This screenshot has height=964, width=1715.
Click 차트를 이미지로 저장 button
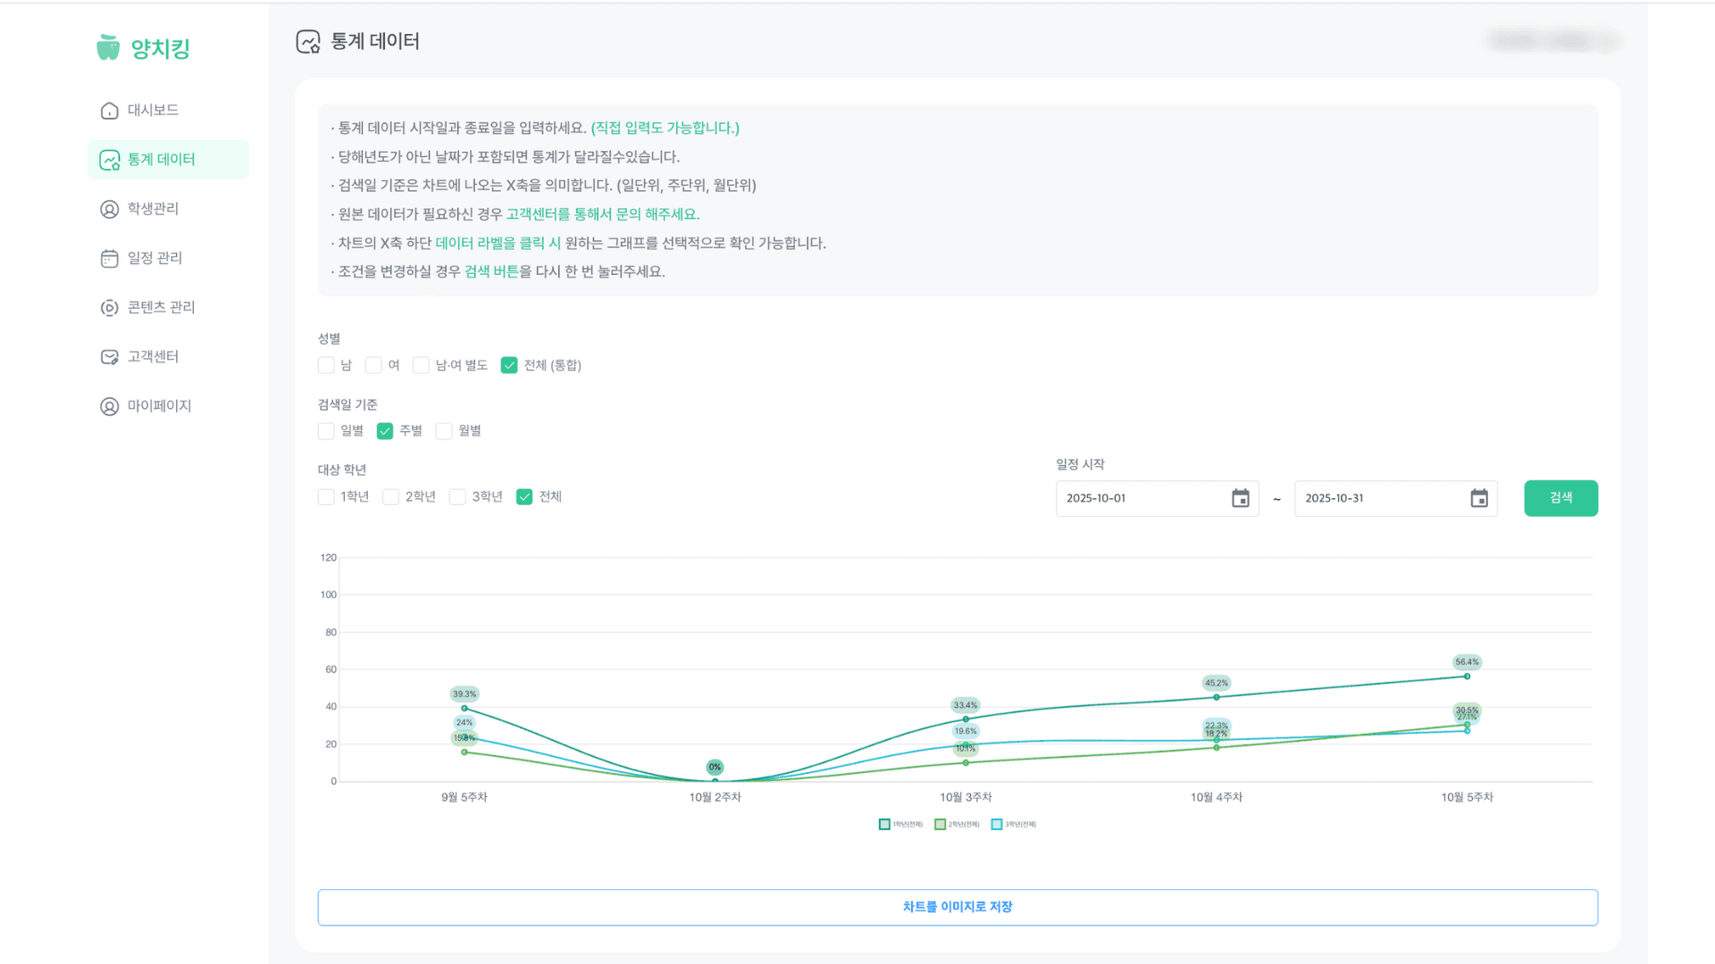point(957,907)
